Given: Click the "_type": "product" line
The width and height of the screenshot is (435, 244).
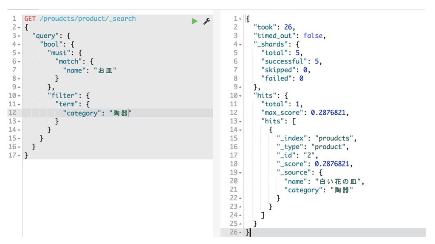Looking at the screenshot, I should click(312, 147).
